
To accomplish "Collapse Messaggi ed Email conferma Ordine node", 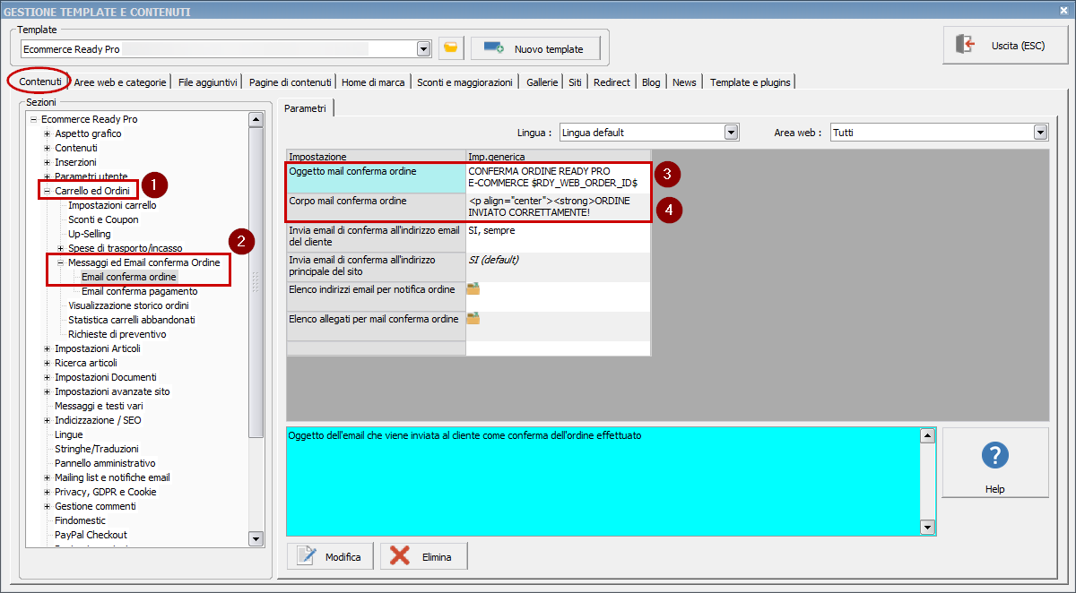I will pyautogui.click(x=60, y=262).
